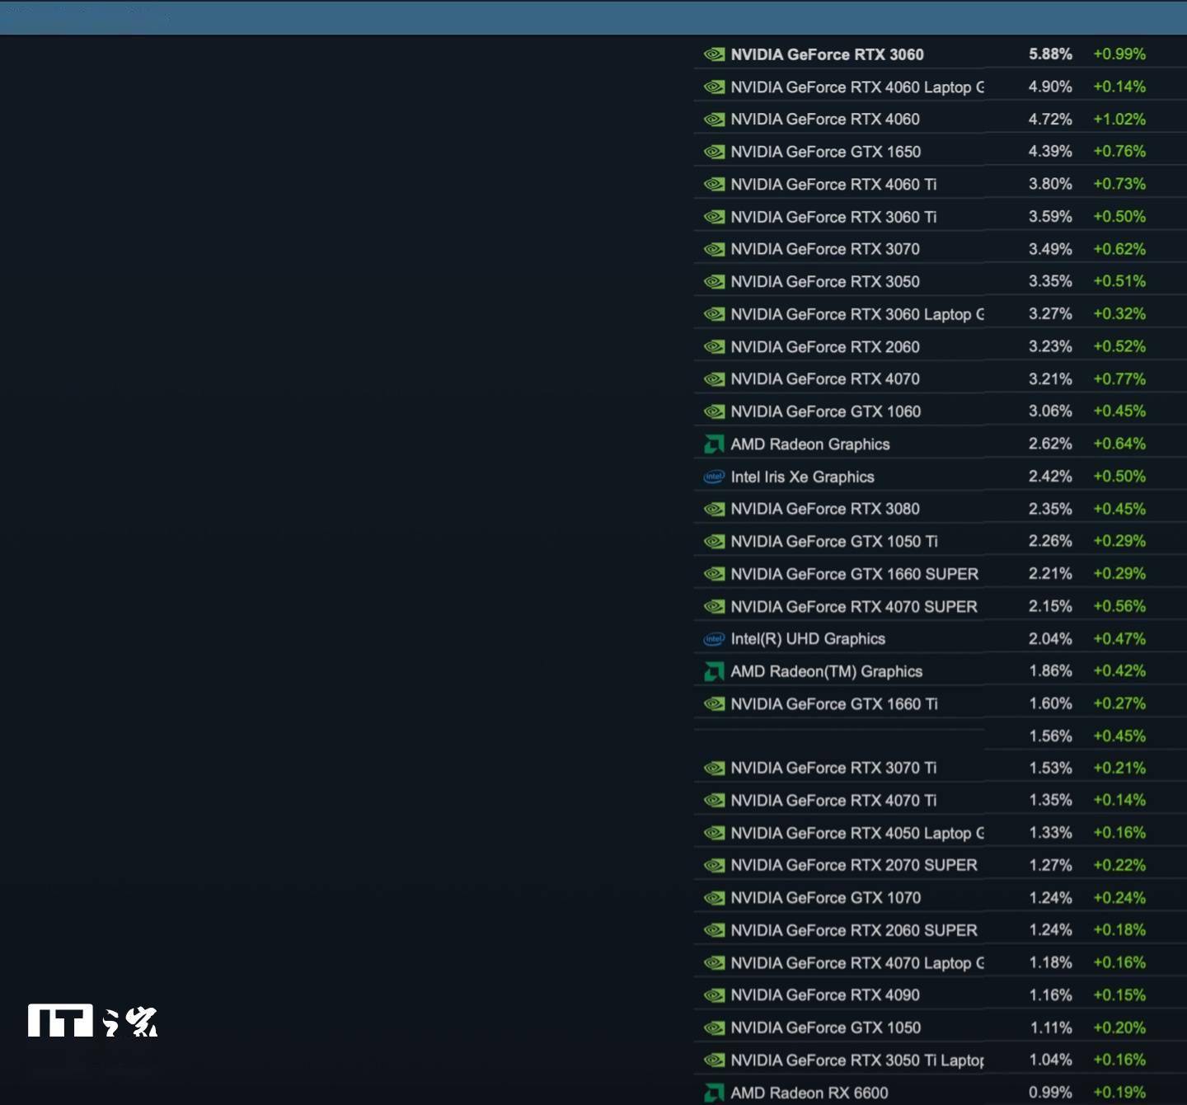1187x1105 pixels.
Task: Click the NVIDIA icon beside plain GTX 1050
Action: point(714,1027)
